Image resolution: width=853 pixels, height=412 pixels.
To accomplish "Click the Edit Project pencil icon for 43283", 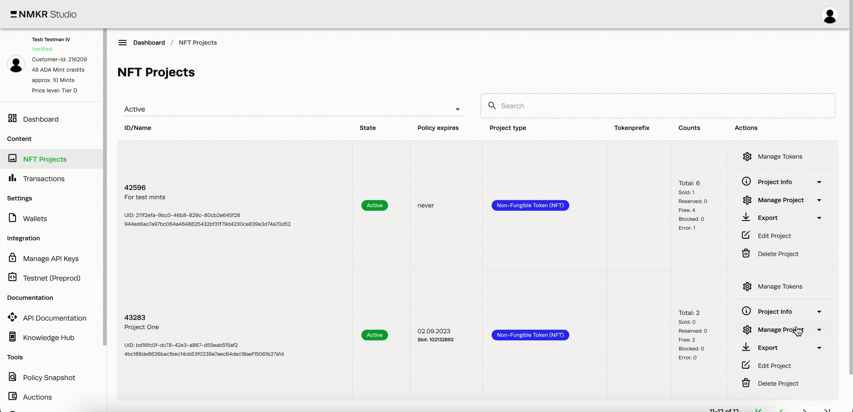I will 746,365.
